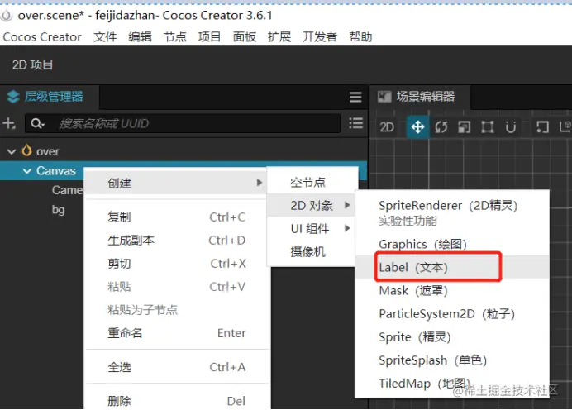The width and height of the screenshot is (572, 410).
Task: Create a Label (文本) object
Action: click(x=452, y=267)
